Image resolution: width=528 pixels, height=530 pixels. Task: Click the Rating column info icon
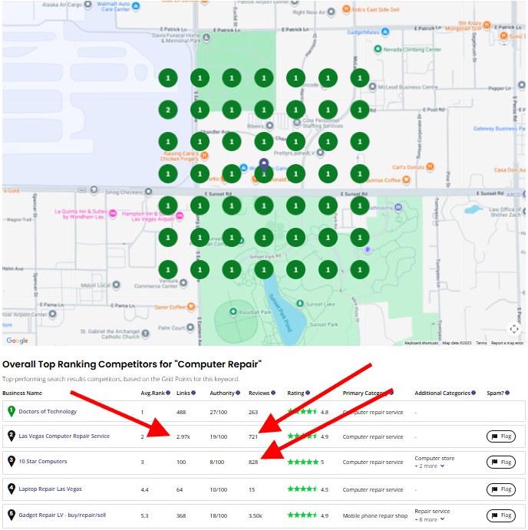[307, 393]
